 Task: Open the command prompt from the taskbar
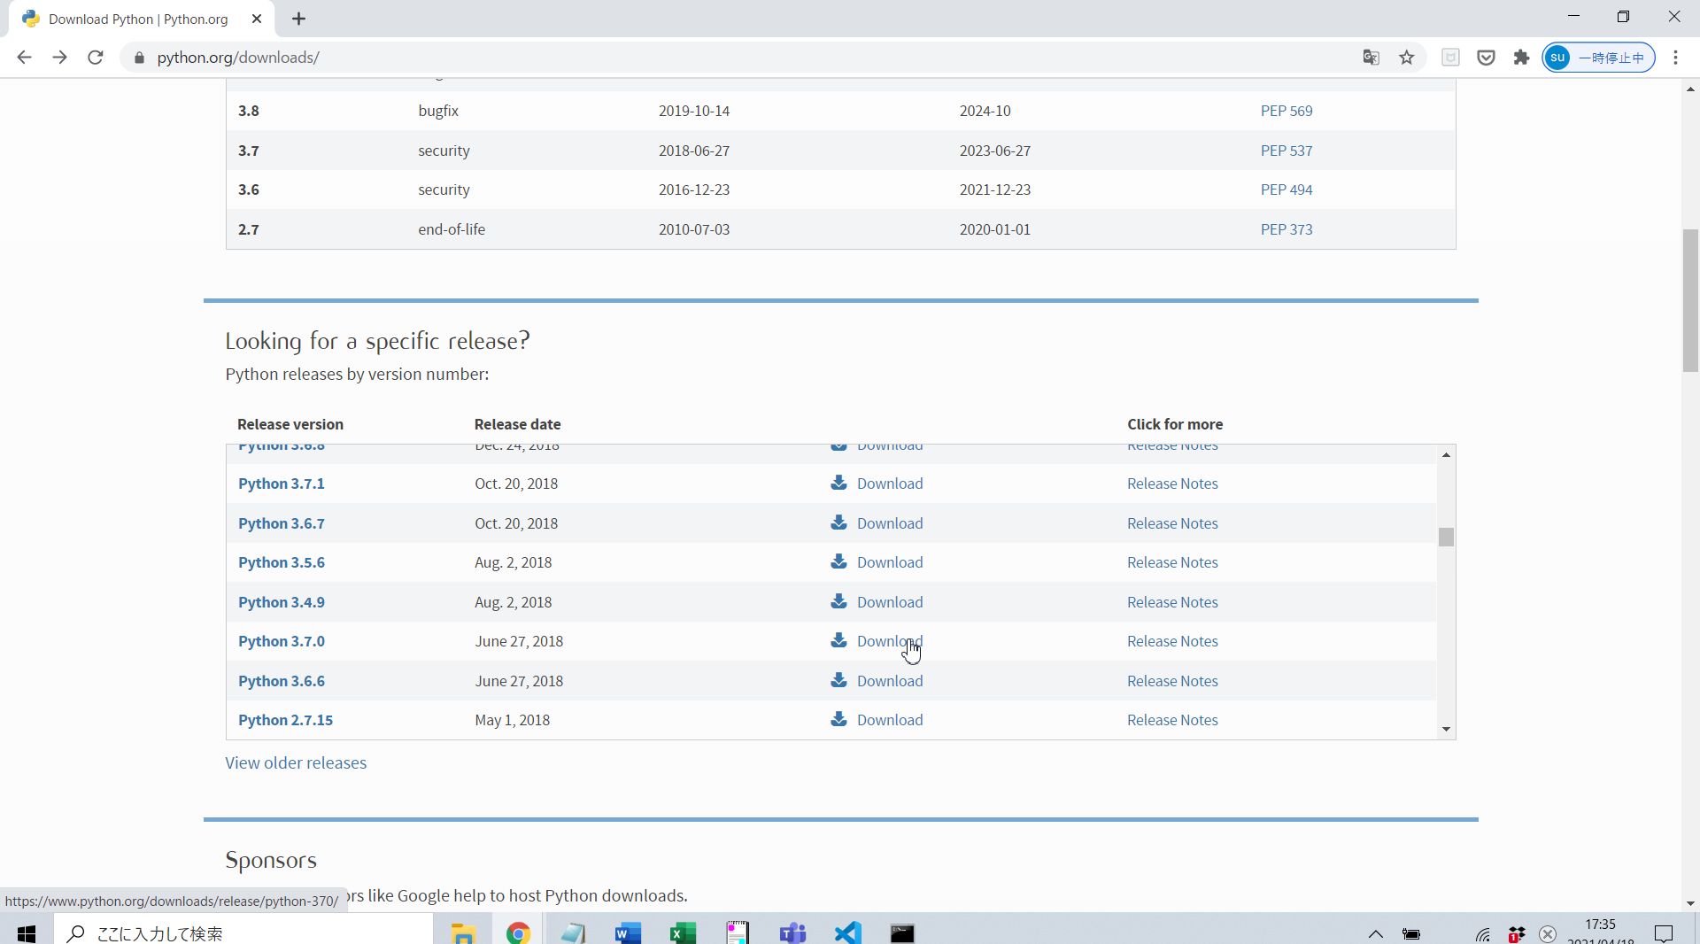pos(902,932)
